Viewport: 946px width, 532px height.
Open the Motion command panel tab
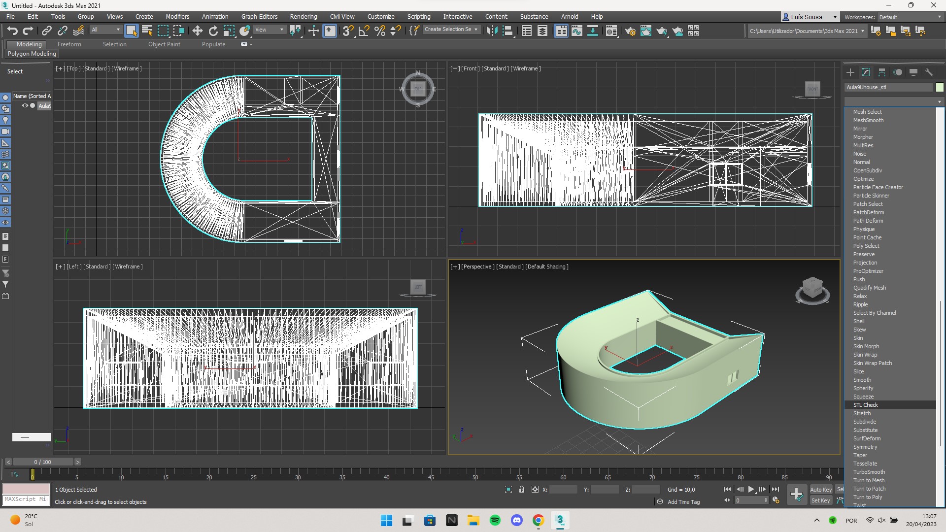(x=898, y=72)
